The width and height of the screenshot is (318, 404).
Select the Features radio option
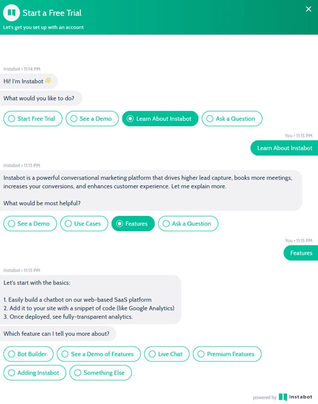tap(133, 224)
